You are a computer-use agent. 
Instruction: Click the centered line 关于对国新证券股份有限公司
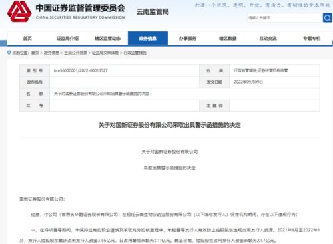[x=170, y=152]
